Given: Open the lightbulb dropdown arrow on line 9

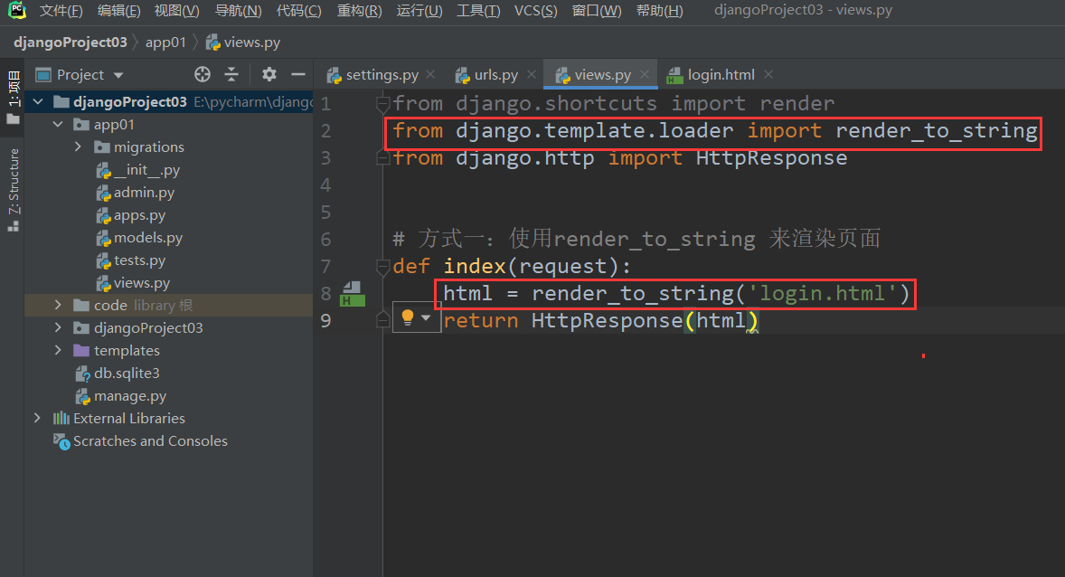Looking at the screenshot, I should (x=426, y=317).
